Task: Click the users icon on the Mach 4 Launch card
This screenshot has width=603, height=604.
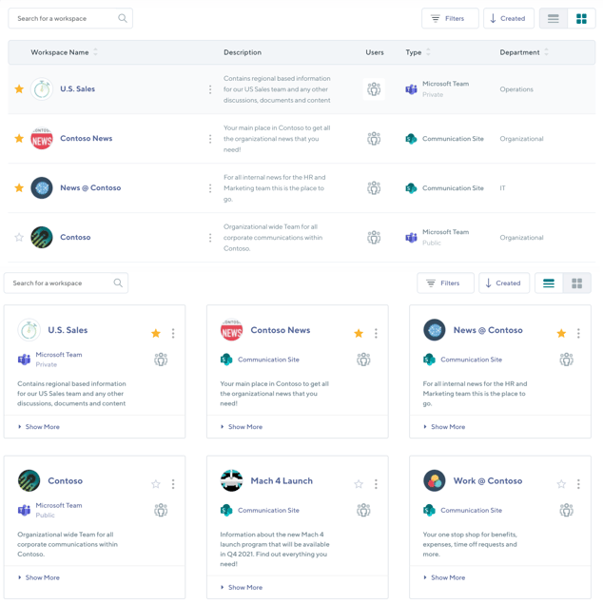Action: click(363, 511)
